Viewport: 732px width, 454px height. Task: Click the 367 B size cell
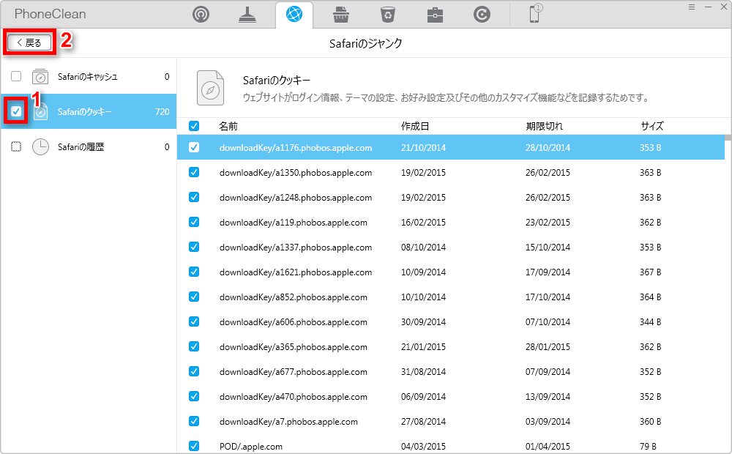(x=650, y=272)
